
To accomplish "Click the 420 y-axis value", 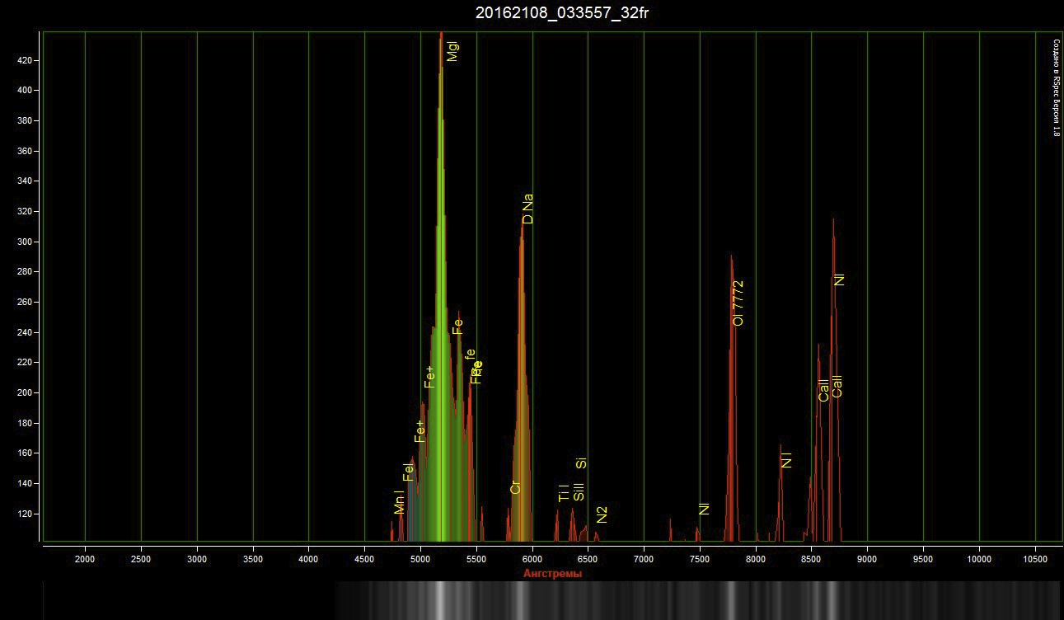I will click(x=24, y=60).
